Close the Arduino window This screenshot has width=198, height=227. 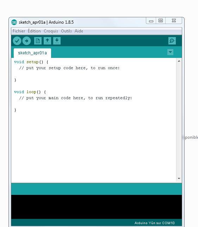click(174, 21)
